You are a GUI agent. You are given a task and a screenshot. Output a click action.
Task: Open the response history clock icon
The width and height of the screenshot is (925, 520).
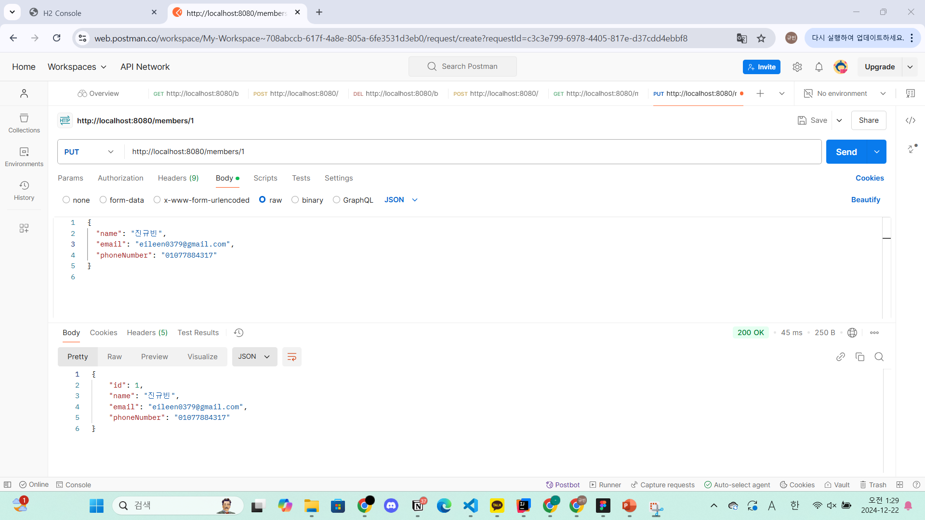238,333
